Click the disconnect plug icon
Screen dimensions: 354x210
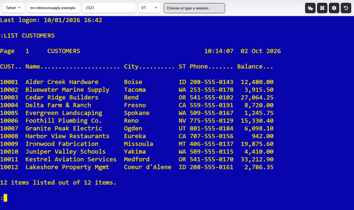pos(310,8)
